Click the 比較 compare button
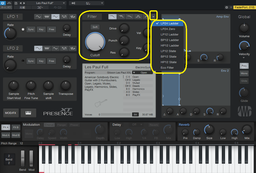Image resolution: width=256 pixels, height=173 pixels. pos(22,8)
